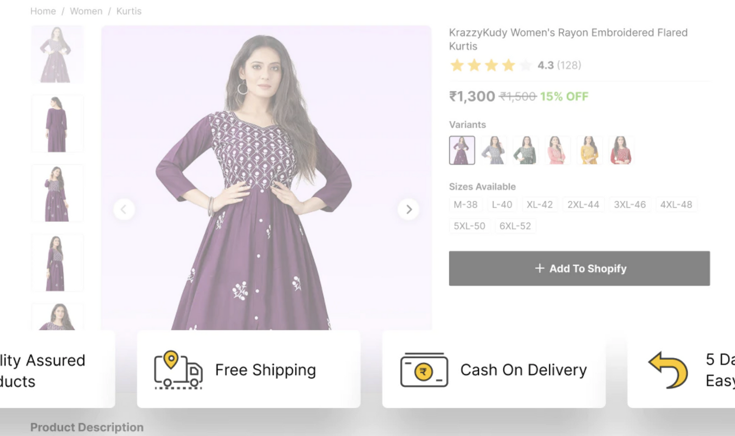Screen dimensions: 735x436
Task: Select size M-38
Action: tap(465, 205)
